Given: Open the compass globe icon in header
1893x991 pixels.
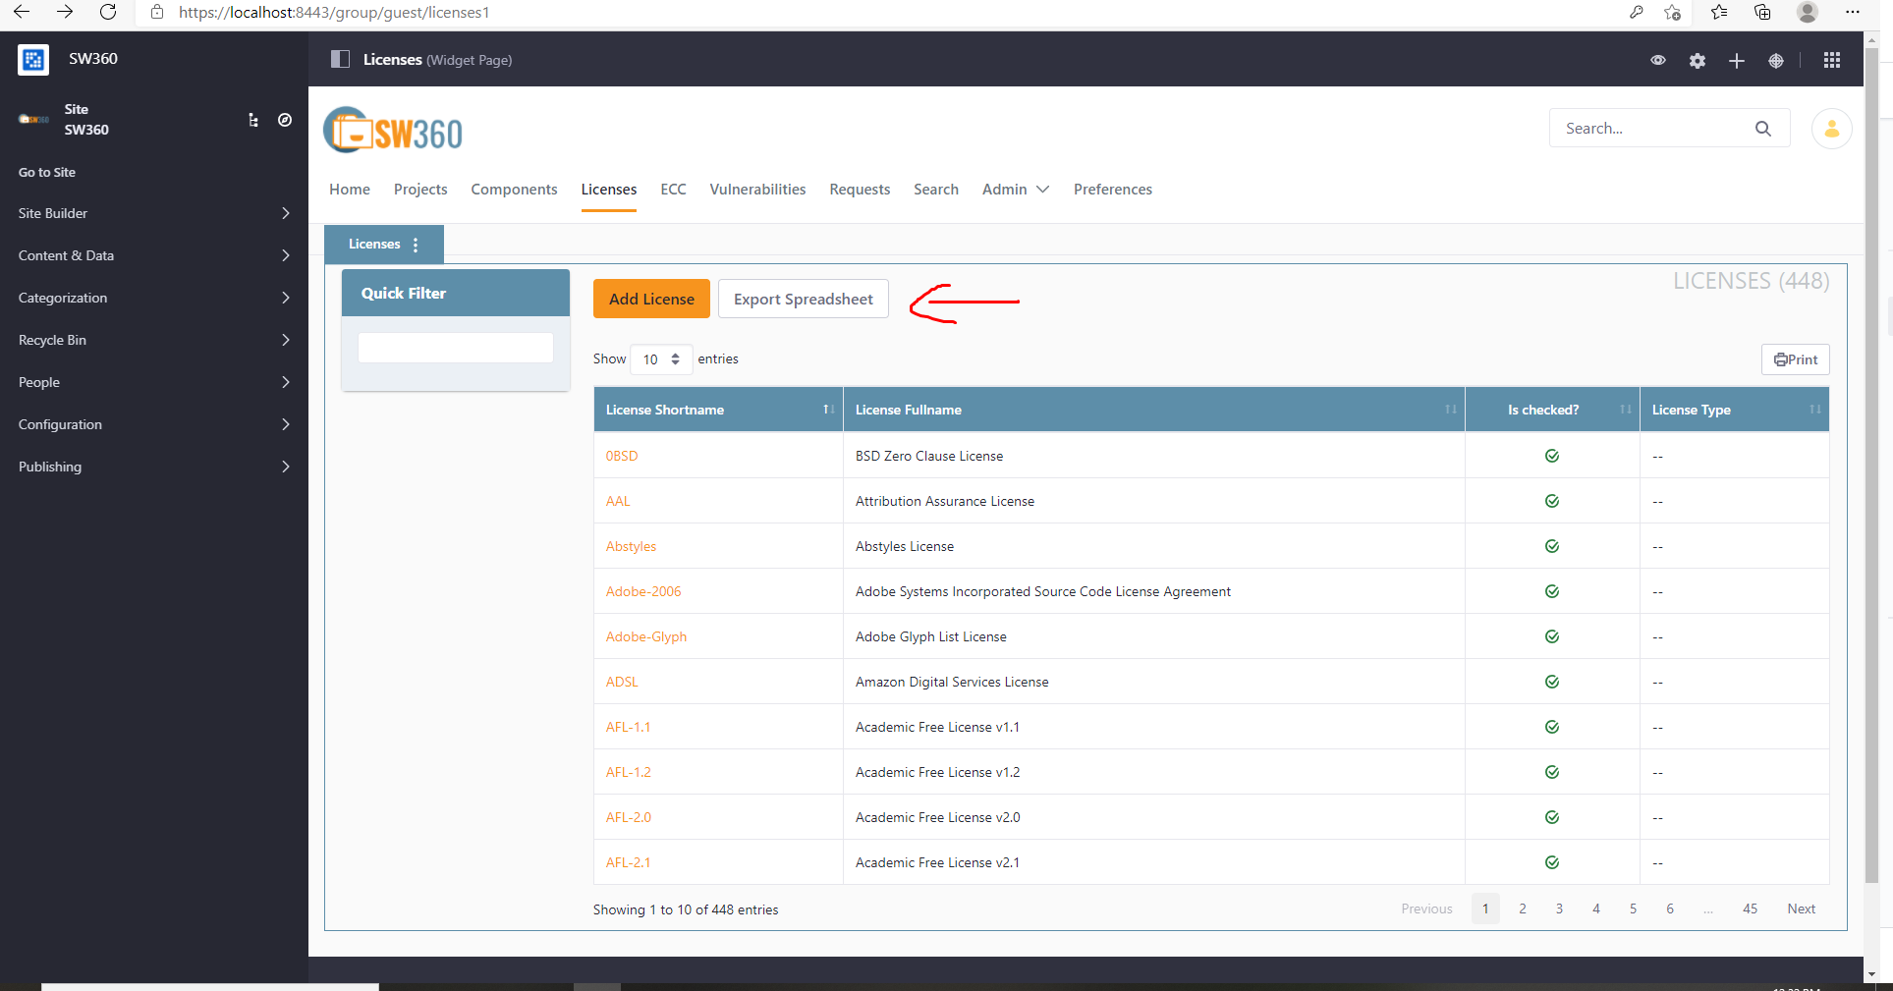Looking at the screenshot, I should coord(1776,60).
